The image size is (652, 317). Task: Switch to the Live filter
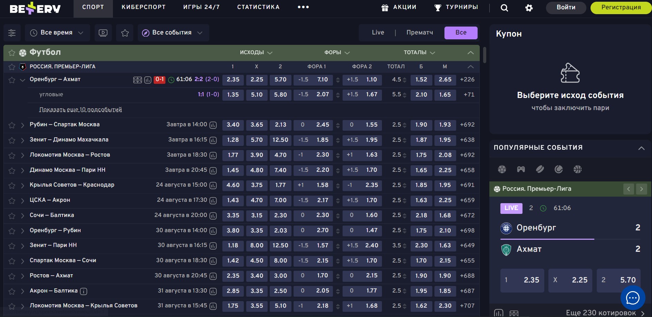tap(378, 32)
